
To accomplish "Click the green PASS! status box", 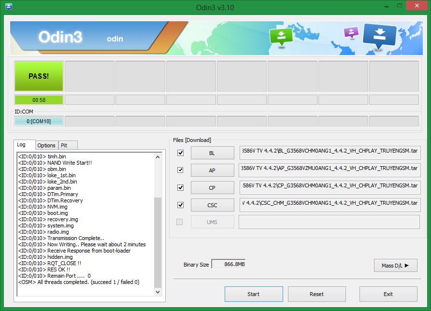I will tap(39, 76).
